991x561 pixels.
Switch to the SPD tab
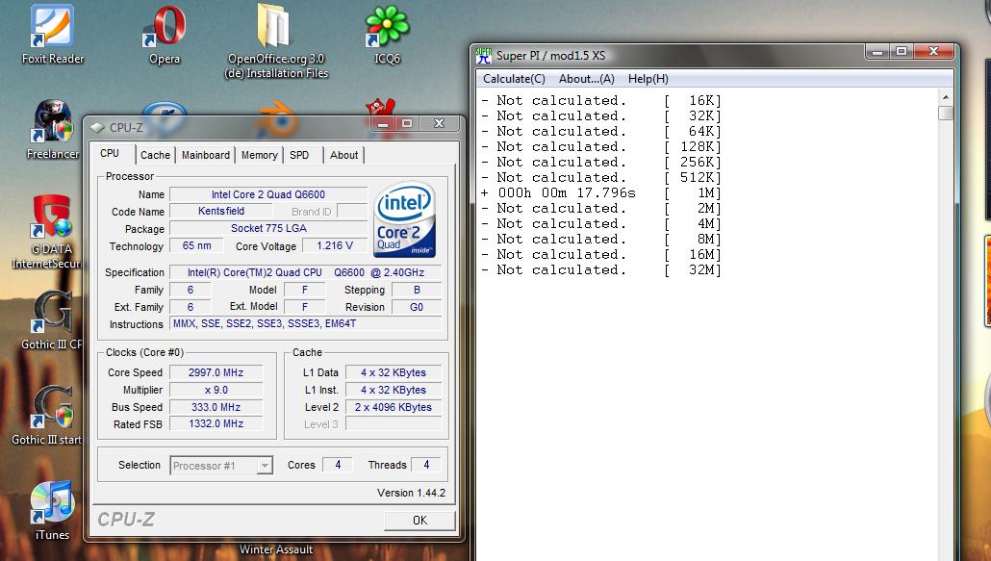[299, 155]
